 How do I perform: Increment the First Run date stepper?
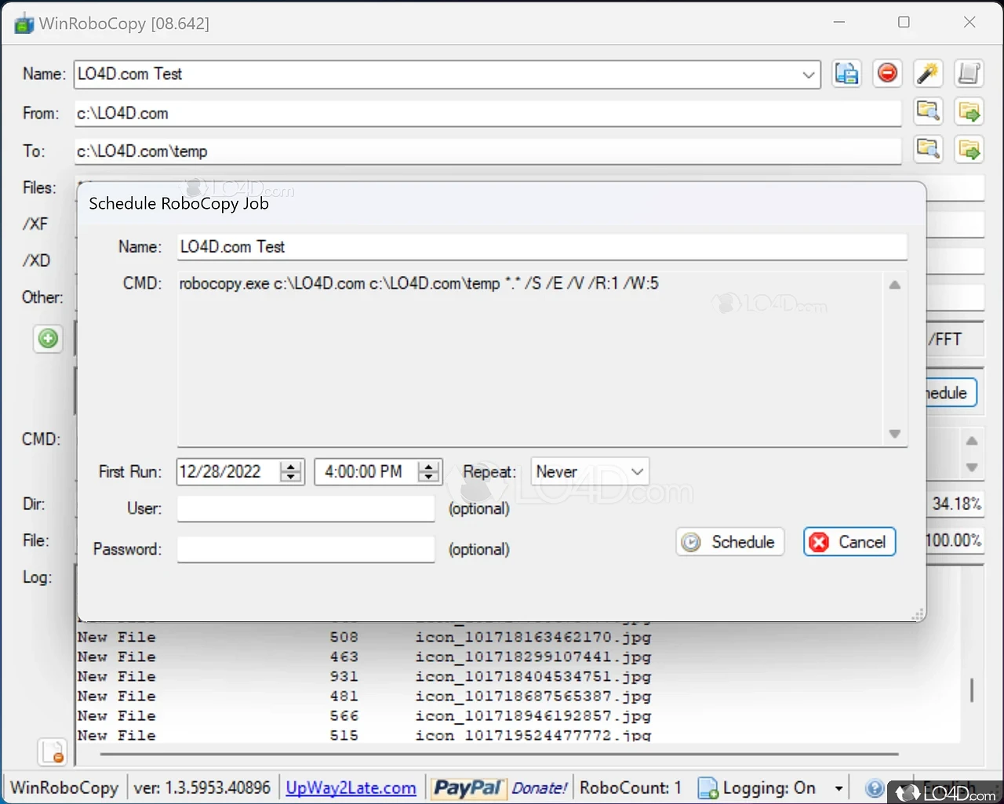[x=291, y=467]
